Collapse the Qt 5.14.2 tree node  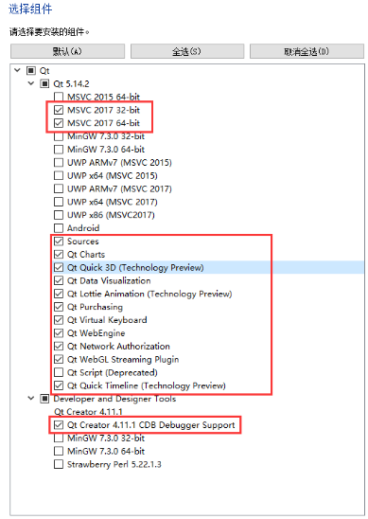[x=31, y=83]
